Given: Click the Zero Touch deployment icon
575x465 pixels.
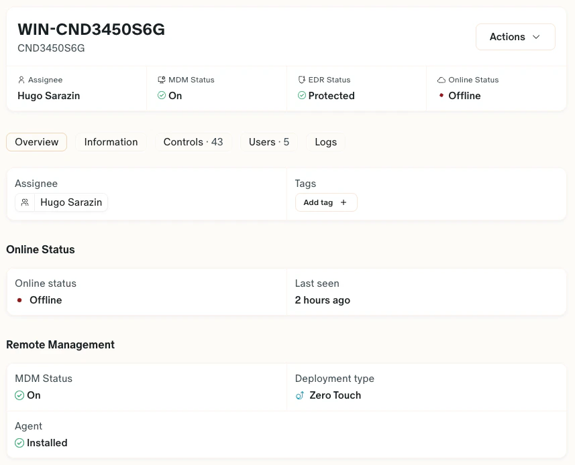Looking at the screenshot, I should pyautogui.click(x=300, y=395).
